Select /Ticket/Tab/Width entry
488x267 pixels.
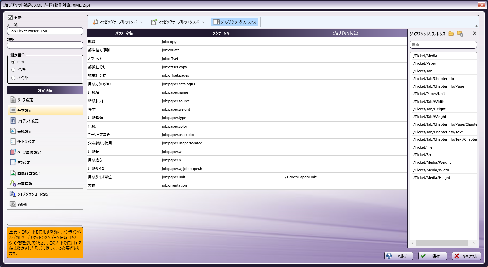point(444,102)
